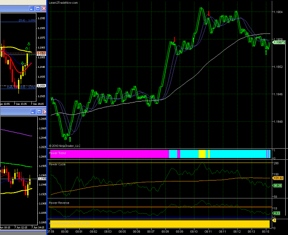
Task: Click the magenta moving average line in the lower-left chart
Action: click(x=16, y=133)
